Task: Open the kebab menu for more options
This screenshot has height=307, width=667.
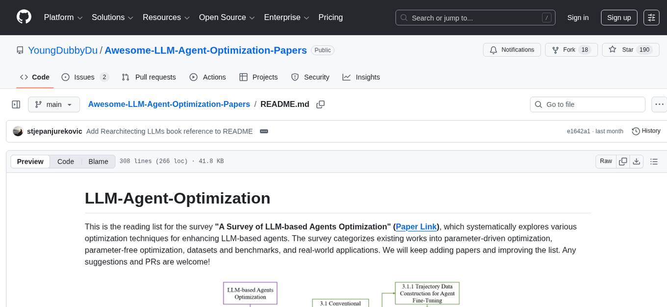Action: pyautogui.click(x=659, y=104)
